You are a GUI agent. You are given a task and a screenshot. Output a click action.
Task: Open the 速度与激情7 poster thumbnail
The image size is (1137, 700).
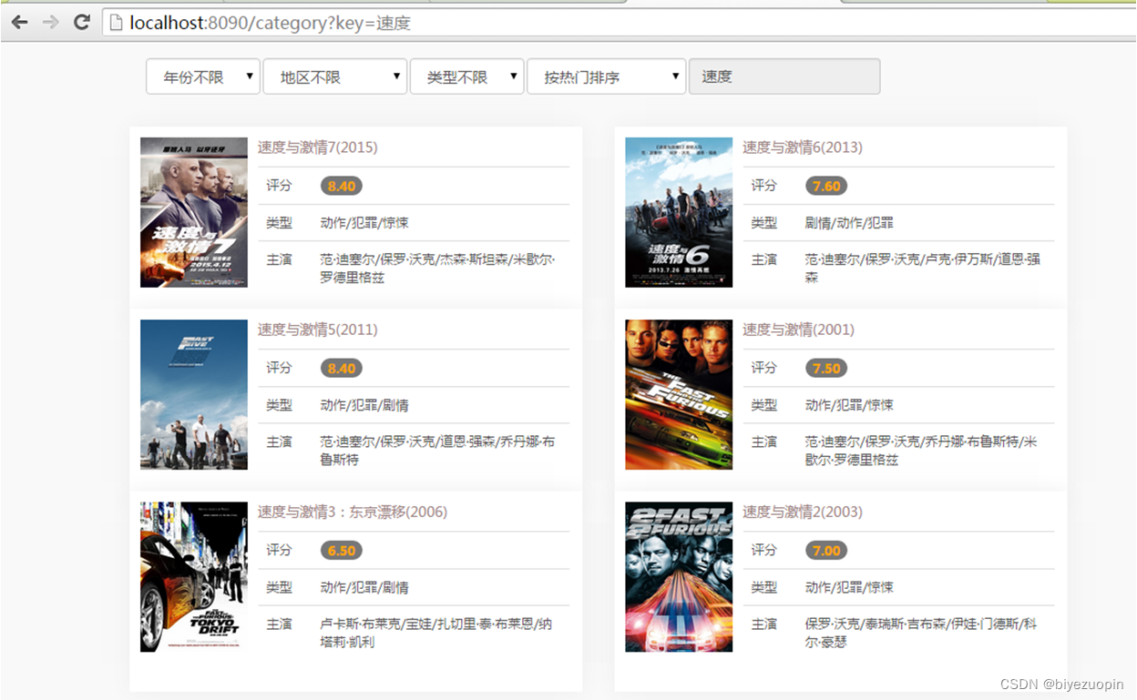pyautogui.click(x=194, y=212)
